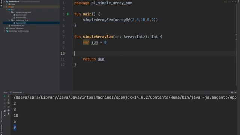Collapse the p1_simple_array_sum package

[9, 12]
